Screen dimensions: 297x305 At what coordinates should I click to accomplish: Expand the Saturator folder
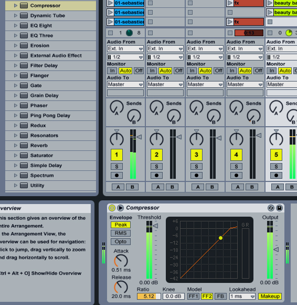pos(16,156)
